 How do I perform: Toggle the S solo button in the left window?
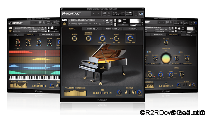49,28
